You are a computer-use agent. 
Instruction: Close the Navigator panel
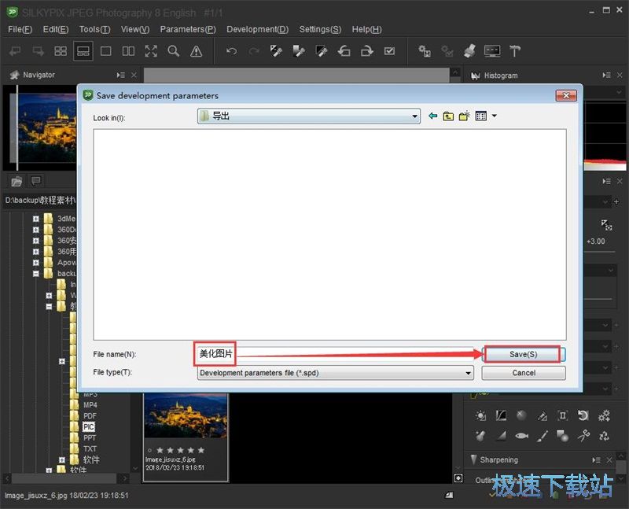[134, 75]
